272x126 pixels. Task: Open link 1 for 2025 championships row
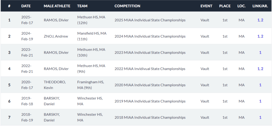[x=258, y=20]
